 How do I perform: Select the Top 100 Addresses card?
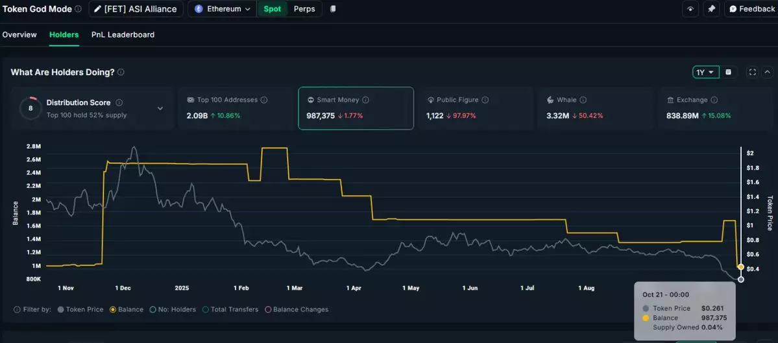[x=236, y=108]
